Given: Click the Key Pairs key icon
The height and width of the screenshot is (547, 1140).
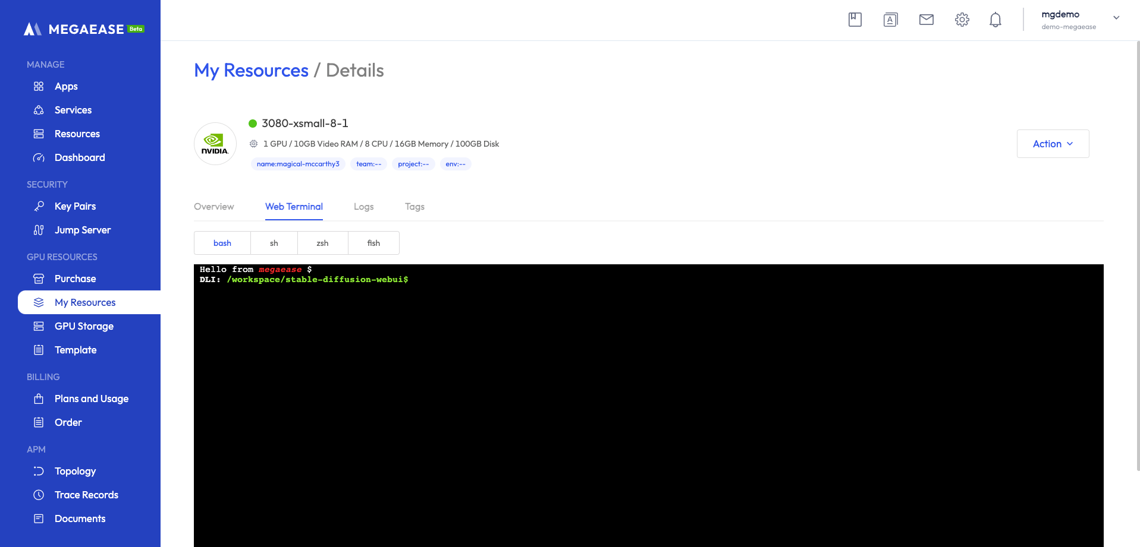Looking at the screenshot, I should pos(39,206).
